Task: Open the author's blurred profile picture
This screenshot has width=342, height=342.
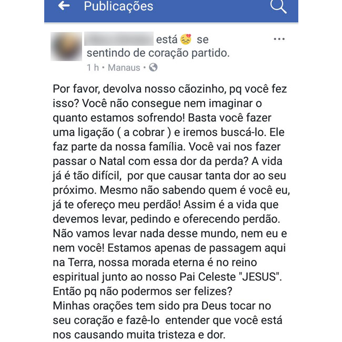Action: point(66,47)
